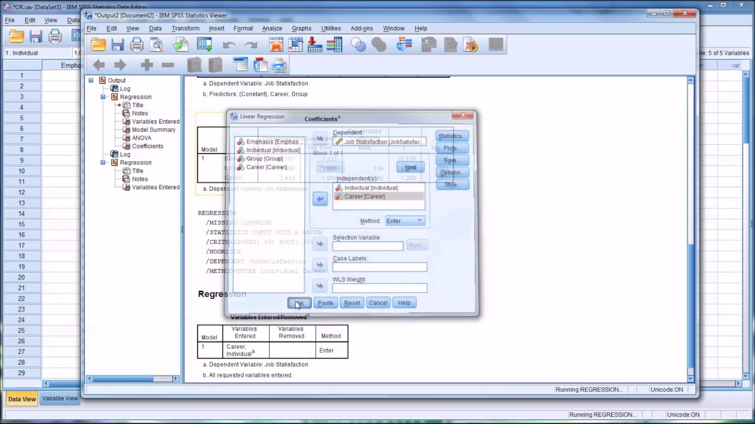Collapse outline item using minus icon
This screenshot has width=755, height=424.
168,65
